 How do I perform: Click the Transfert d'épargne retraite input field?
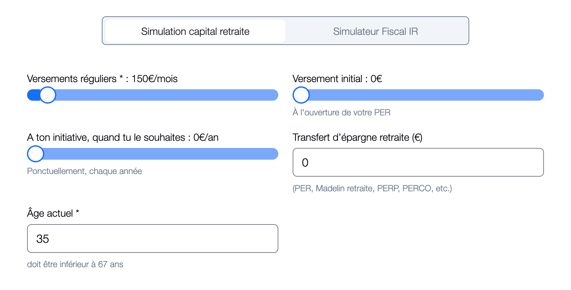tap(418, 162)
